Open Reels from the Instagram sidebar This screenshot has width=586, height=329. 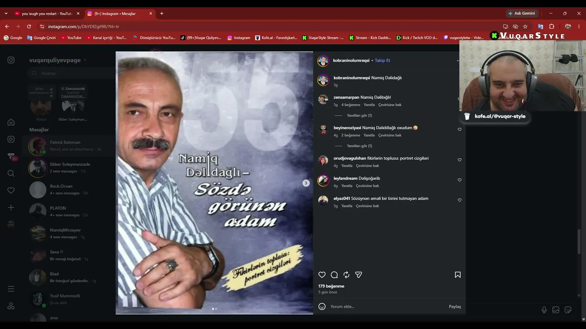11,139
